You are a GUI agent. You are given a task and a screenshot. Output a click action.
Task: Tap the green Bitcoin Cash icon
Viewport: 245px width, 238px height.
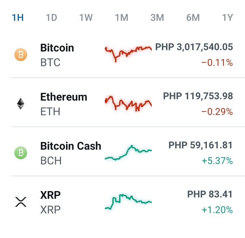pos(21,153)
